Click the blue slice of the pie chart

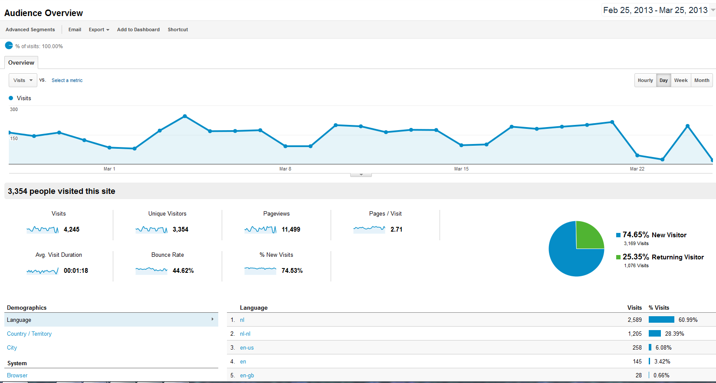568,256
